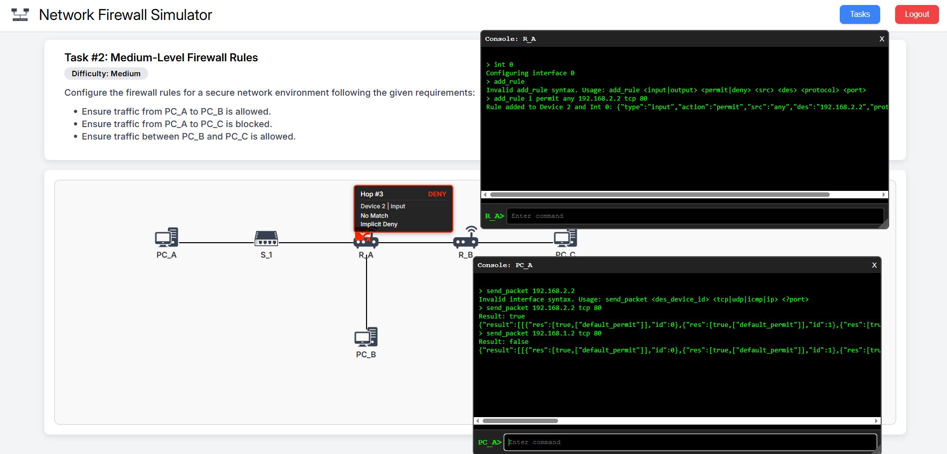Close the PC_A console window
947x454 pixels.
pyautogui.click(x=874, y=265)
